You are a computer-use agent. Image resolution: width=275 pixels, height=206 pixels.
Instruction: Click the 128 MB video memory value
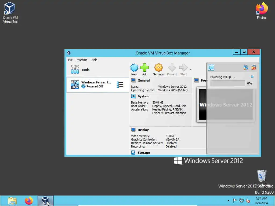point(171,136)
